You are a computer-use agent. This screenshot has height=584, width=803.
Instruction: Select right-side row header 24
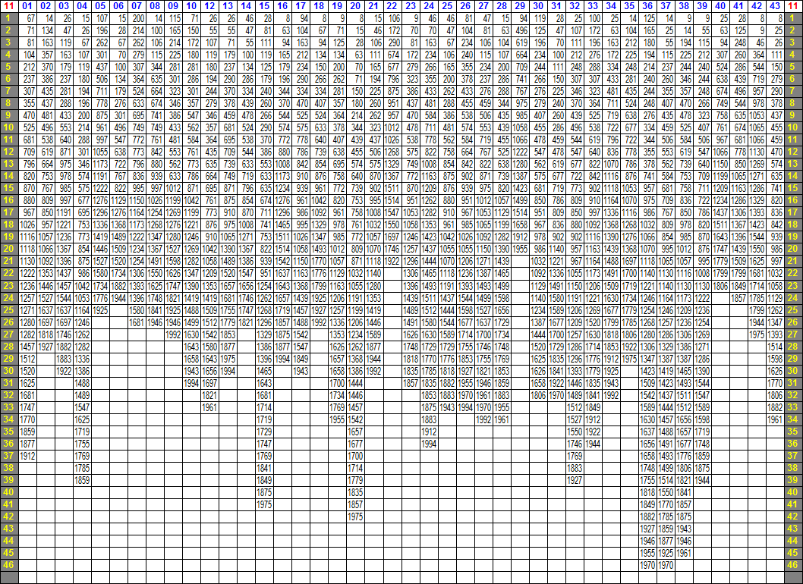pos(793,297)
